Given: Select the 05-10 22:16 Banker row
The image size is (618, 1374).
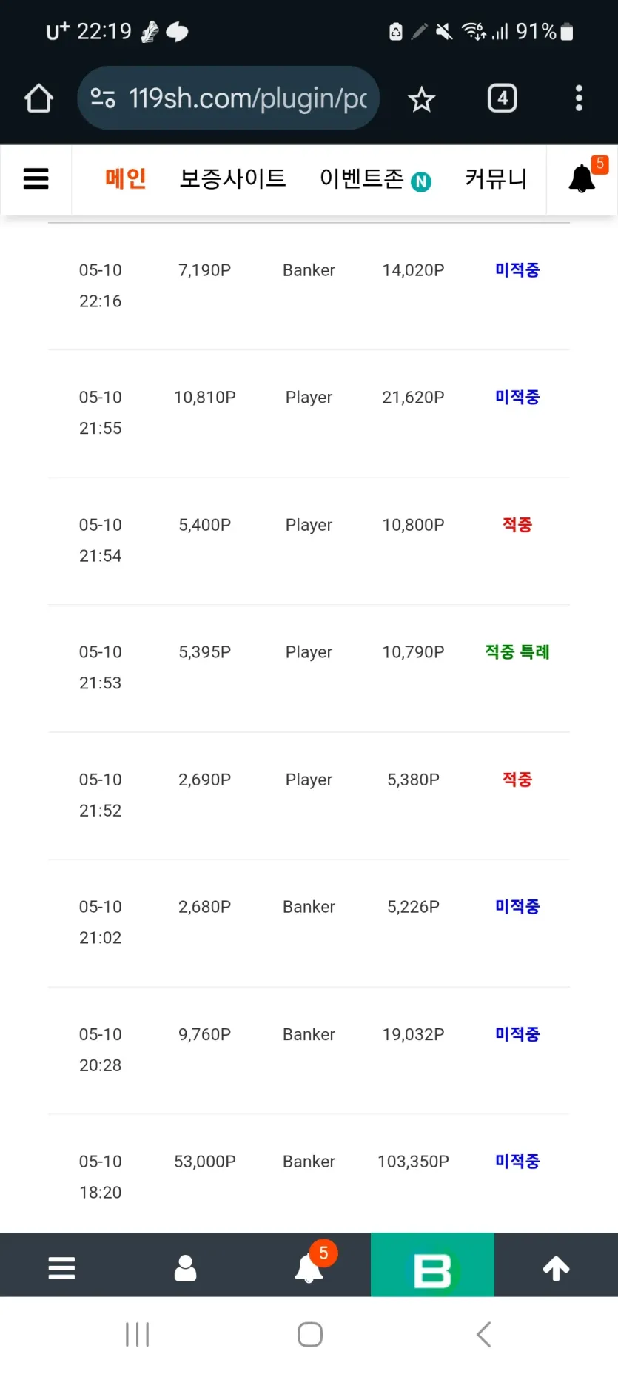Looking at the screenshot, I should click(309, 286).
